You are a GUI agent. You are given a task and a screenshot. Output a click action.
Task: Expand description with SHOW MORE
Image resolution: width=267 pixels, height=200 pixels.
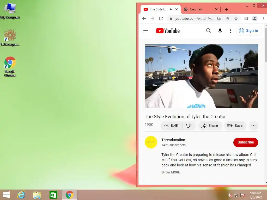point(171,172)
